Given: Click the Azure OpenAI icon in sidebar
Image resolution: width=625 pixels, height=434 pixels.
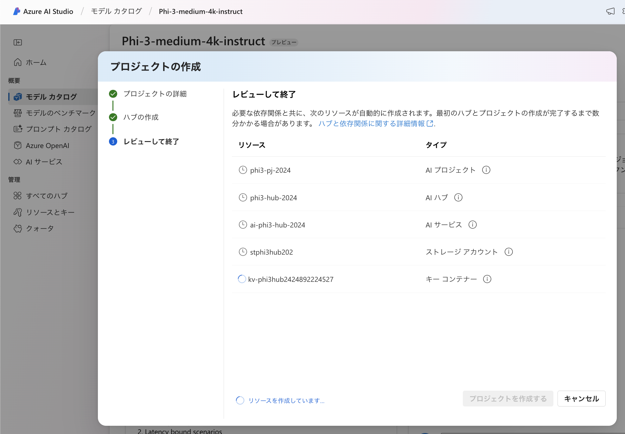Looking at the screenshot, I should [x=18, y=146].
